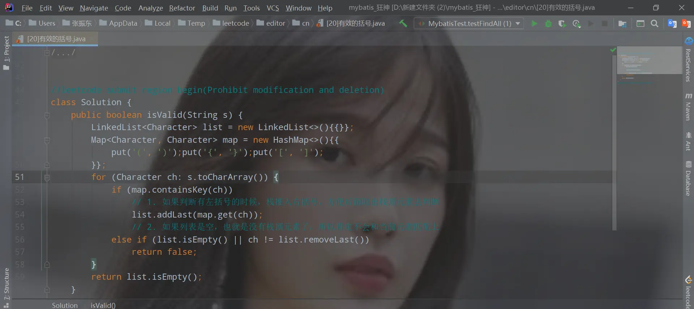The width and height of the screenshot is (694, 309).
Task: Click the Local breadcrumb folder
Action: [x=158, y=23]
